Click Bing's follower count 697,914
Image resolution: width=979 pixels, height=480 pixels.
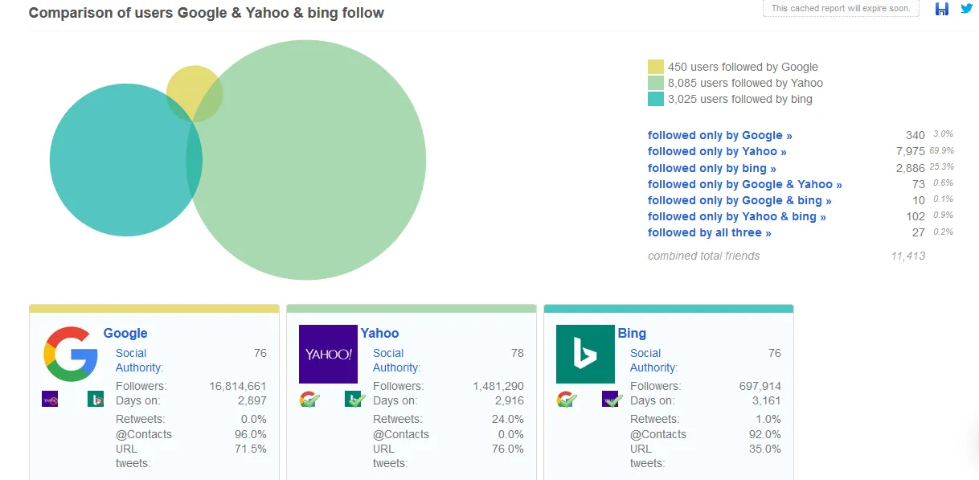click(760, 386)
